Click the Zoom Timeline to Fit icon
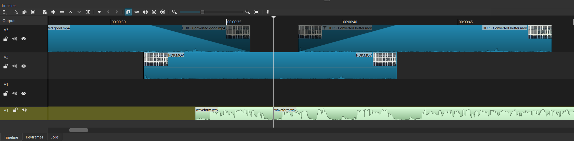Viewport: 574px width, 141px height. click(x=256, y=12)
